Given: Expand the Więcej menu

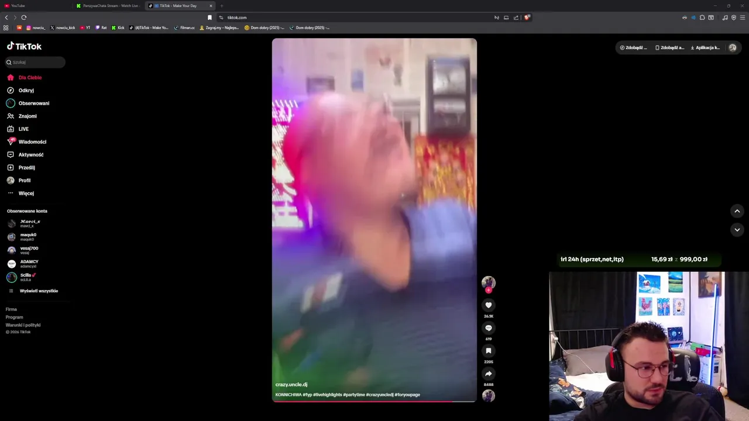Looking at the screenshot, I should 20,193.
